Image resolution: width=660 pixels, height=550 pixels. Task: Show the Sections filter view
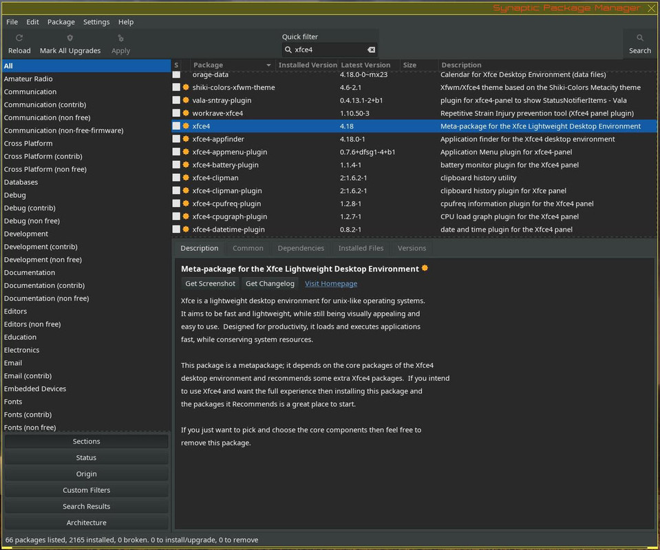pyautogui.click(x=86, y=441)
